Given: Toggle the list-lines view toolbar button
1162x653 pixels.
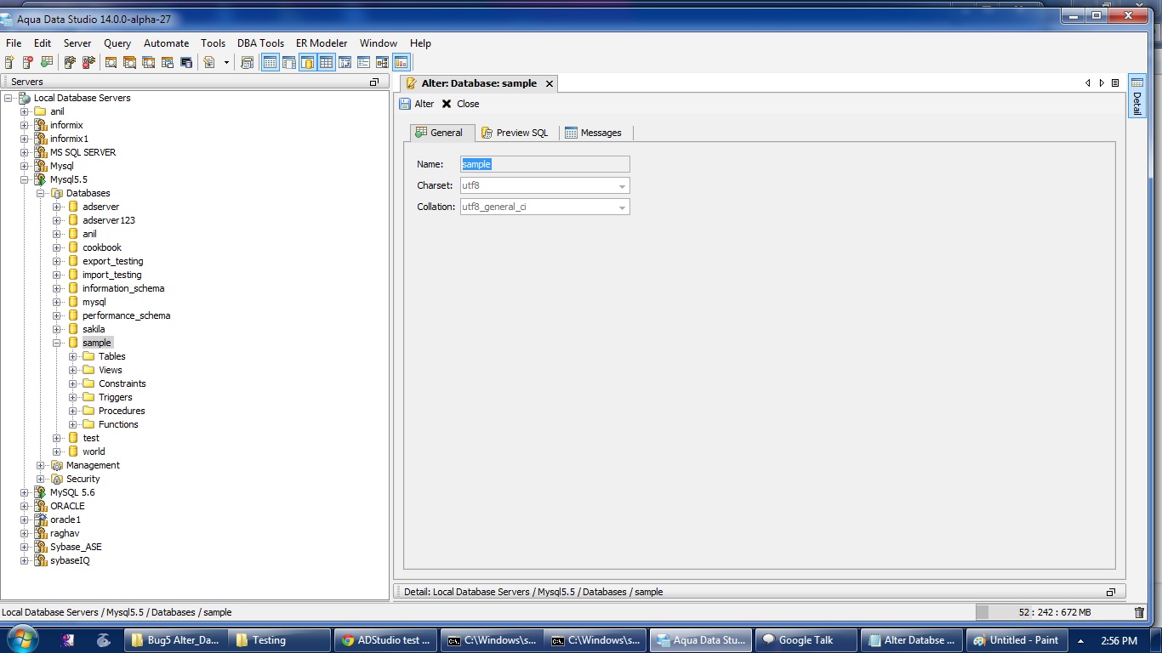Looking at the screenshot, I should pyautogui.click(x=363, y=62).
